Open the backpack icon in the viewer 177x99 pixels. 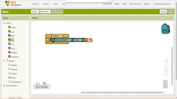tap(165, 29)
